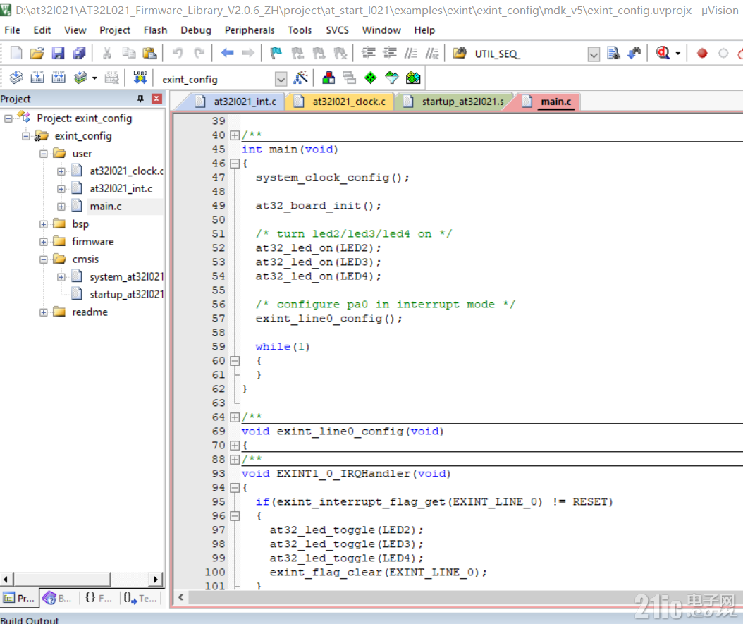Screen dimensions: 743x624
Task: Open Options for Target dialog
Action: (x=301, y=78)
